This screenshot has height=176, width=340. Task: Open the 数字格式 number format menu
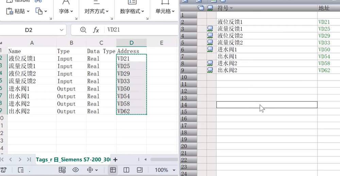pyautogui.click(x=133, y=11)
